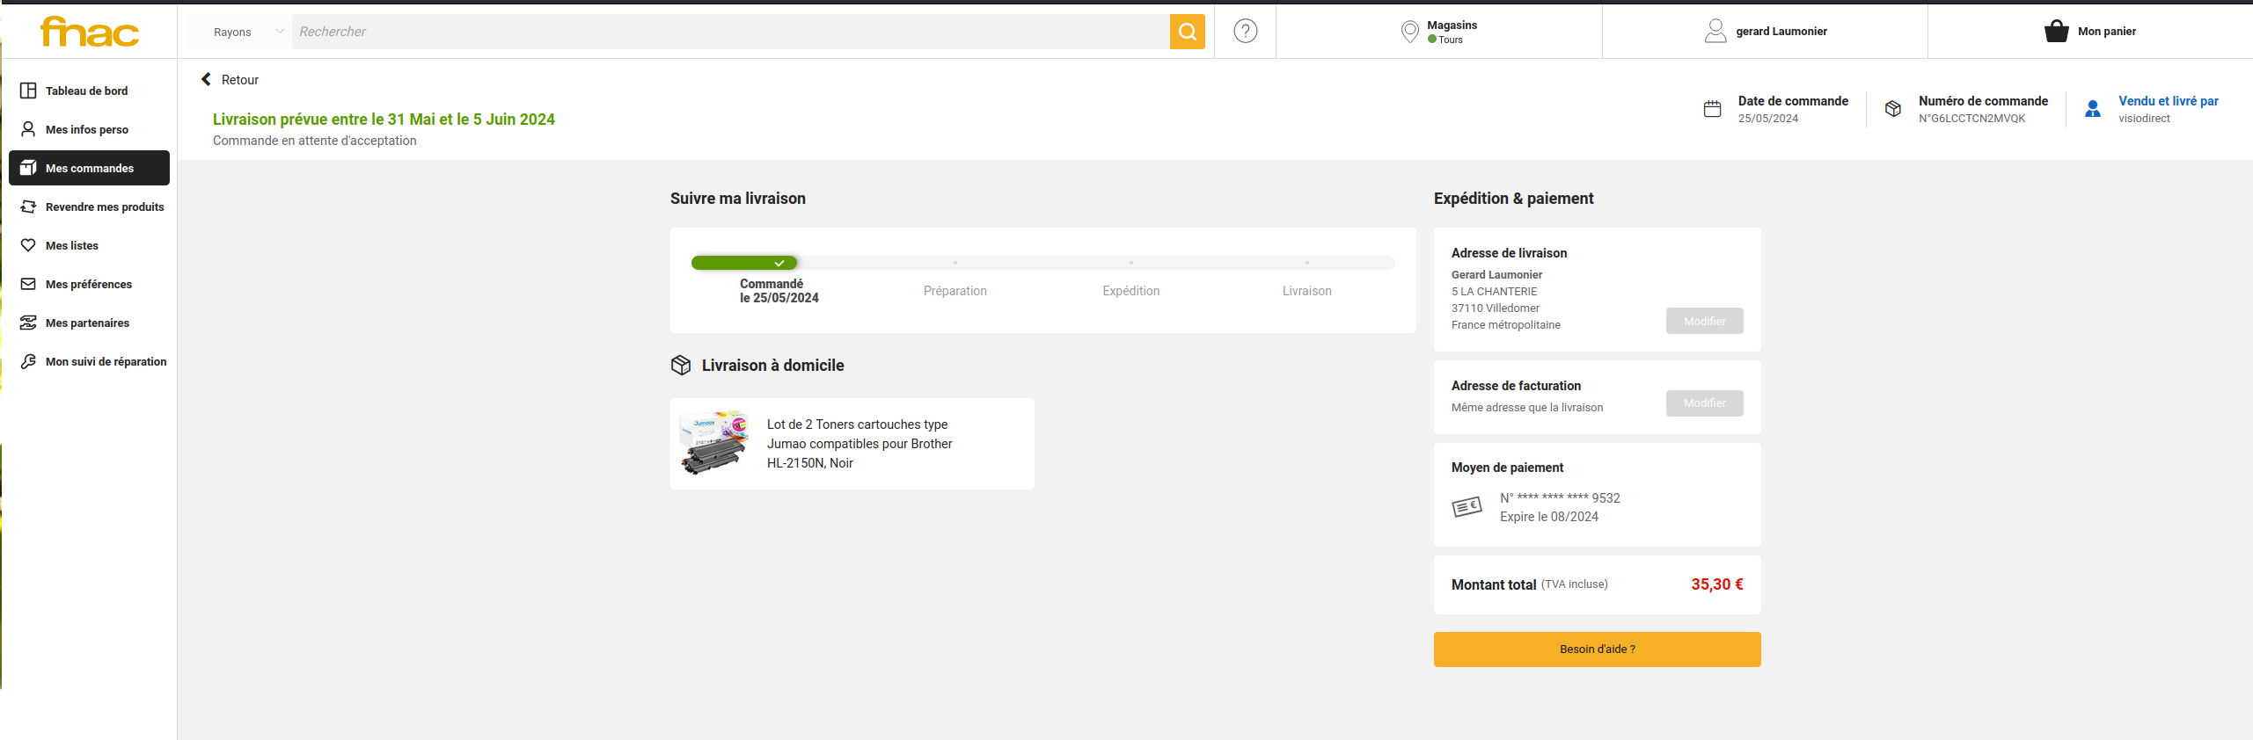Click Modifier for Adresse de facturation
Image resolution: width=2253 pixels, height=740 pixels.
pyautogui.click(x=1704, y=403)
